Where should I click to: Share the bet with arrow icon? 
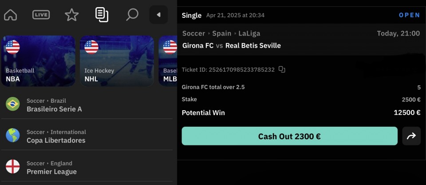(x=411, y=136)
